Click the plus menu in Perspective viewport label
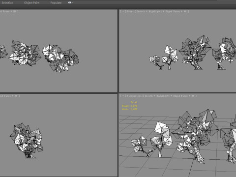Image resolution: width=236 pixels, height=177 pixels. tap(123, 96)
